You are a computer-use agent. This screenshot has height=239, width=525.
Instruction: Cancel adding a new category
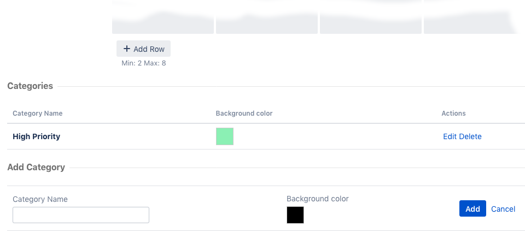tap(503, 209)
